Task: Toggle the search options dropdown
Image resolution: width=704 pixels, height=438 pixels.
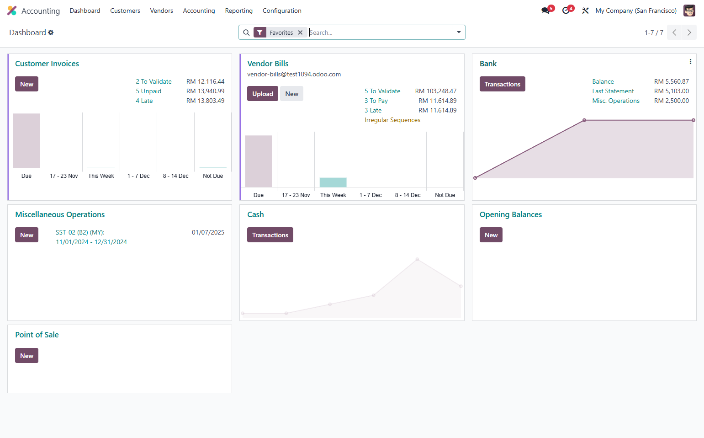Action: 459,32
